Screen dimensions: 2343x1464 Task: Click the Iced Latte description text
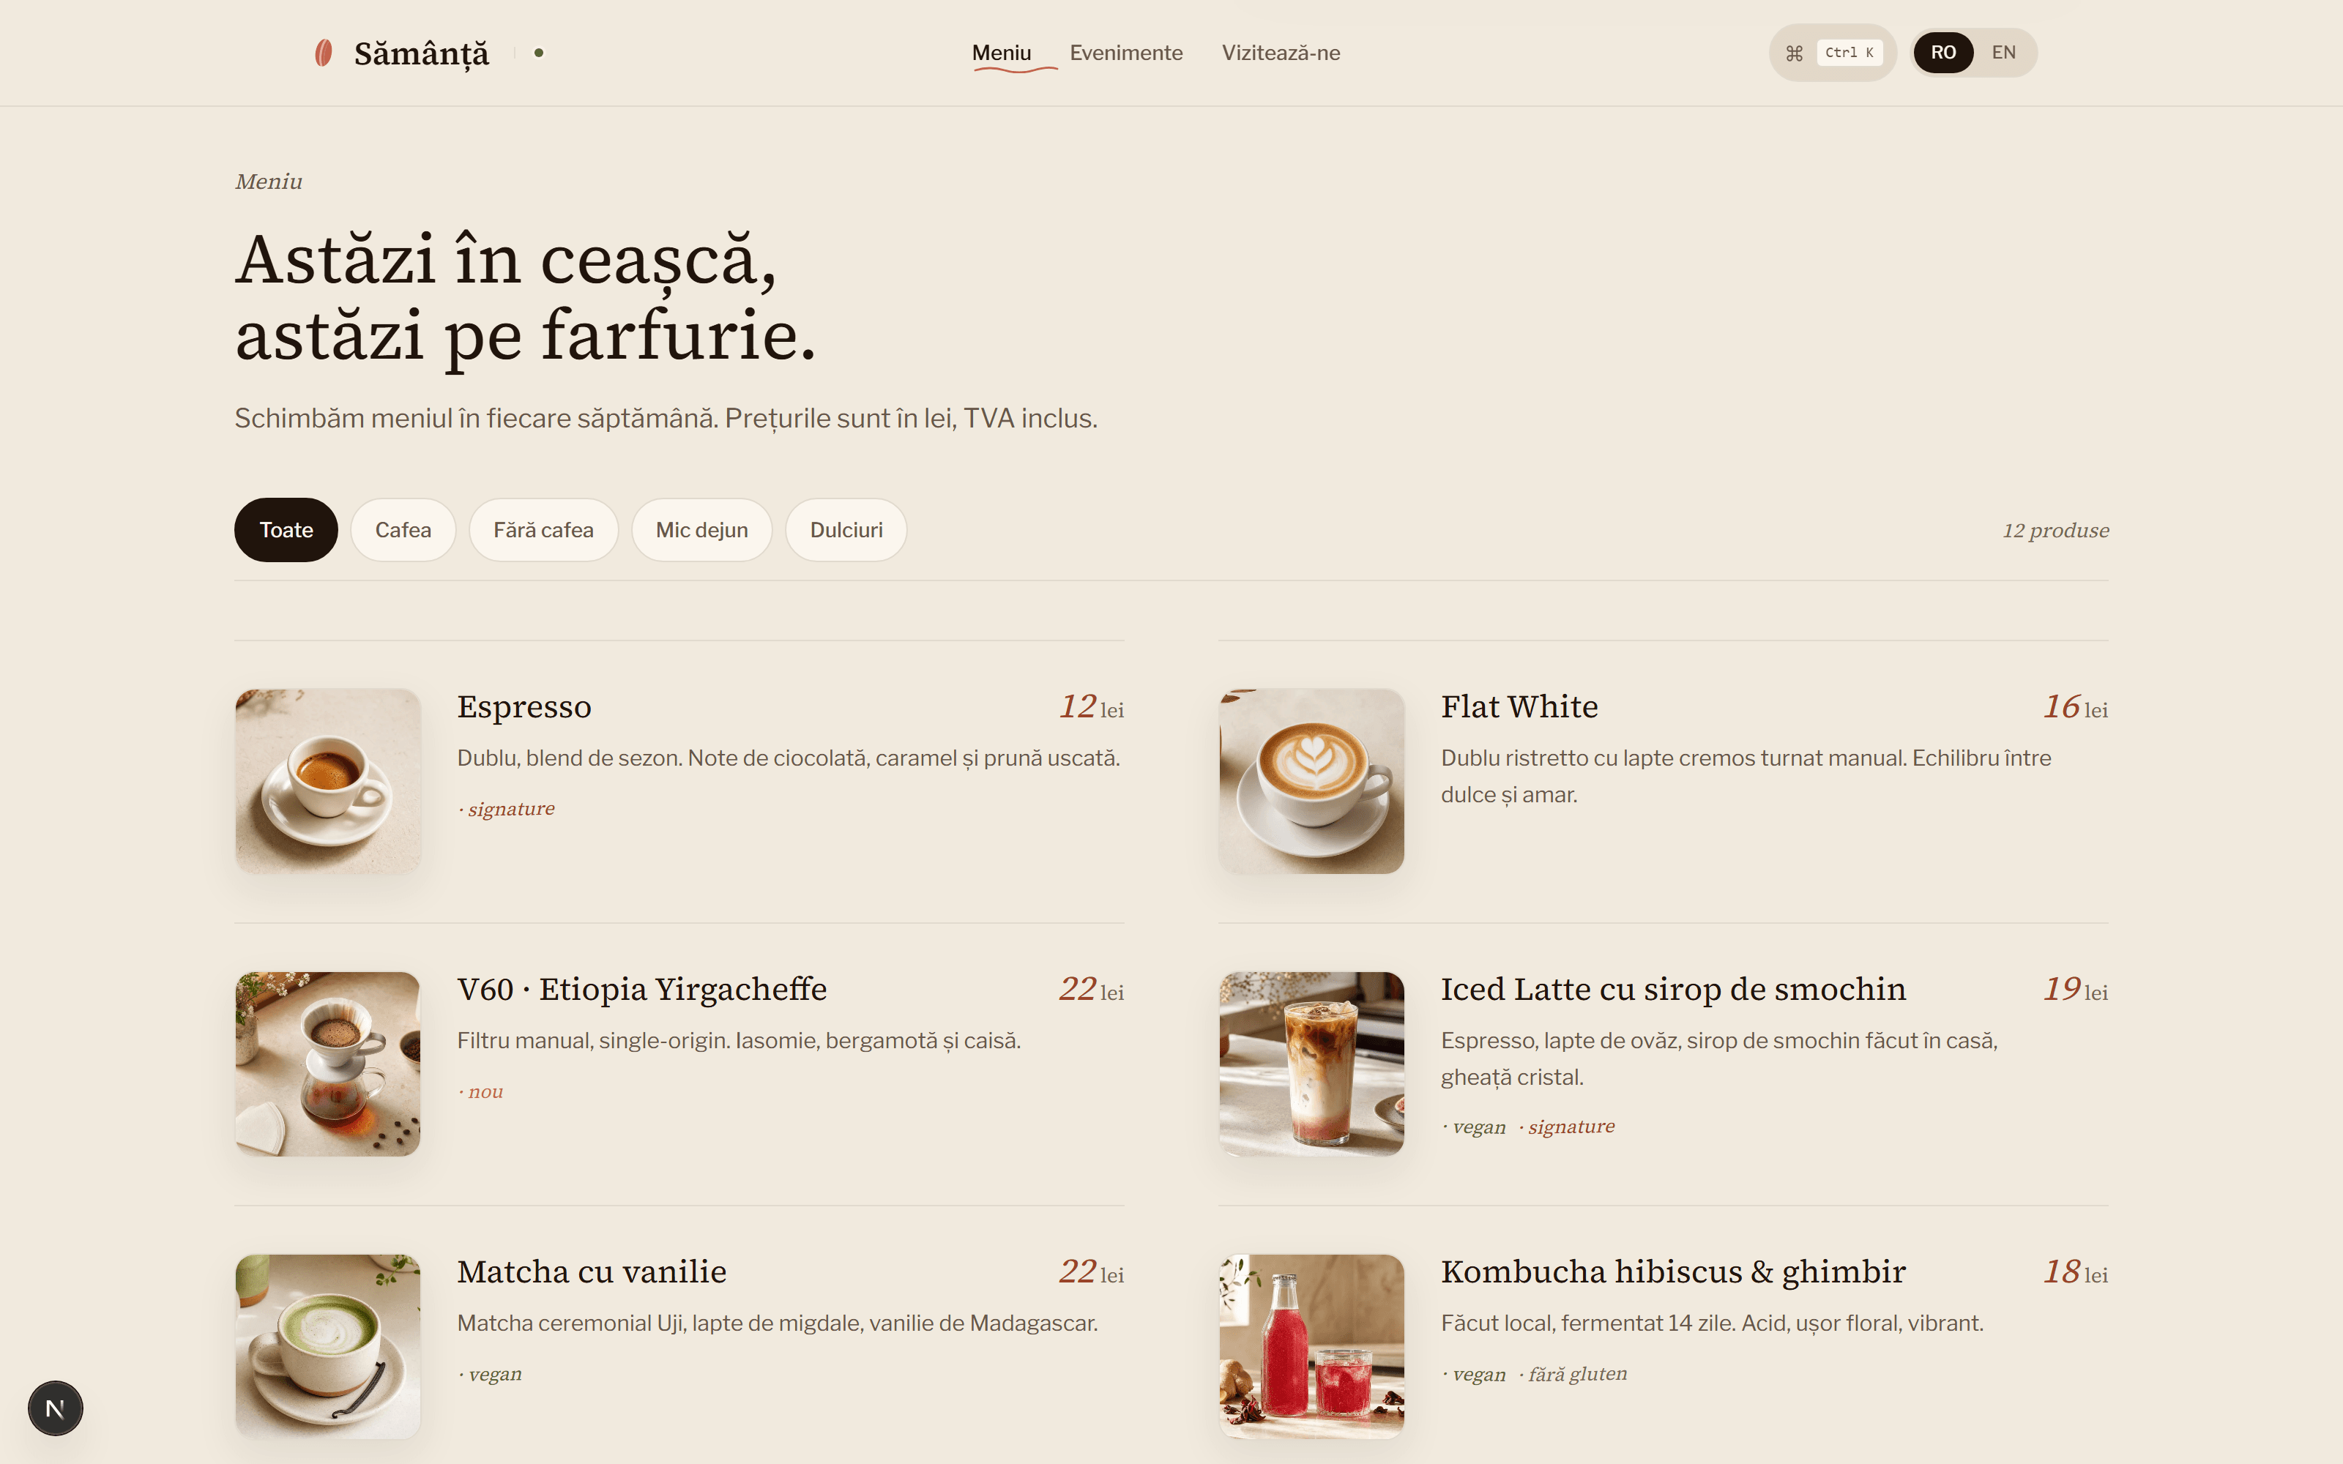pyautogui.click(x=1719, y=1059)
